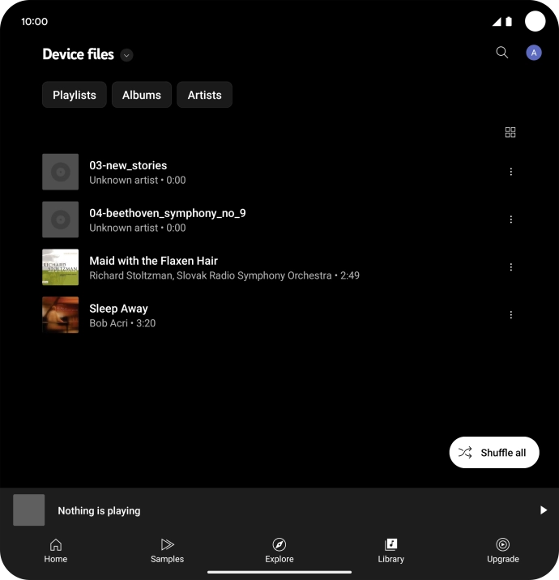Switch to grid view layout

pyautogui.click(x=510, y=132)
